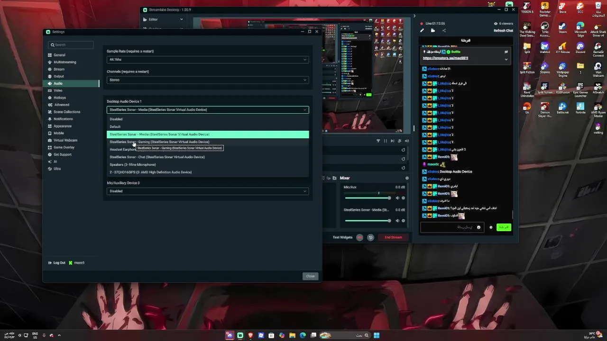Select Video settings in sidebar
This screenshot has height=341, width=607.
click(x=58, y=90)
